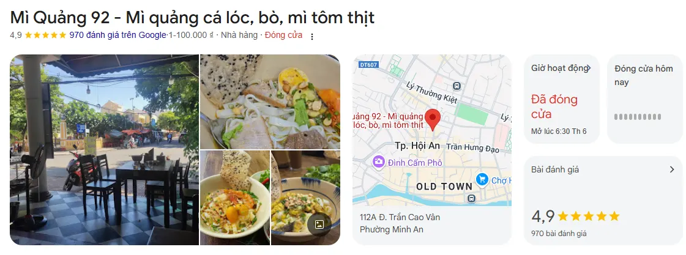The width and height of the screenshot is (686, 255).
Task: Select Đình Cẩm Phô camera marker
Action: coord(378,162)
